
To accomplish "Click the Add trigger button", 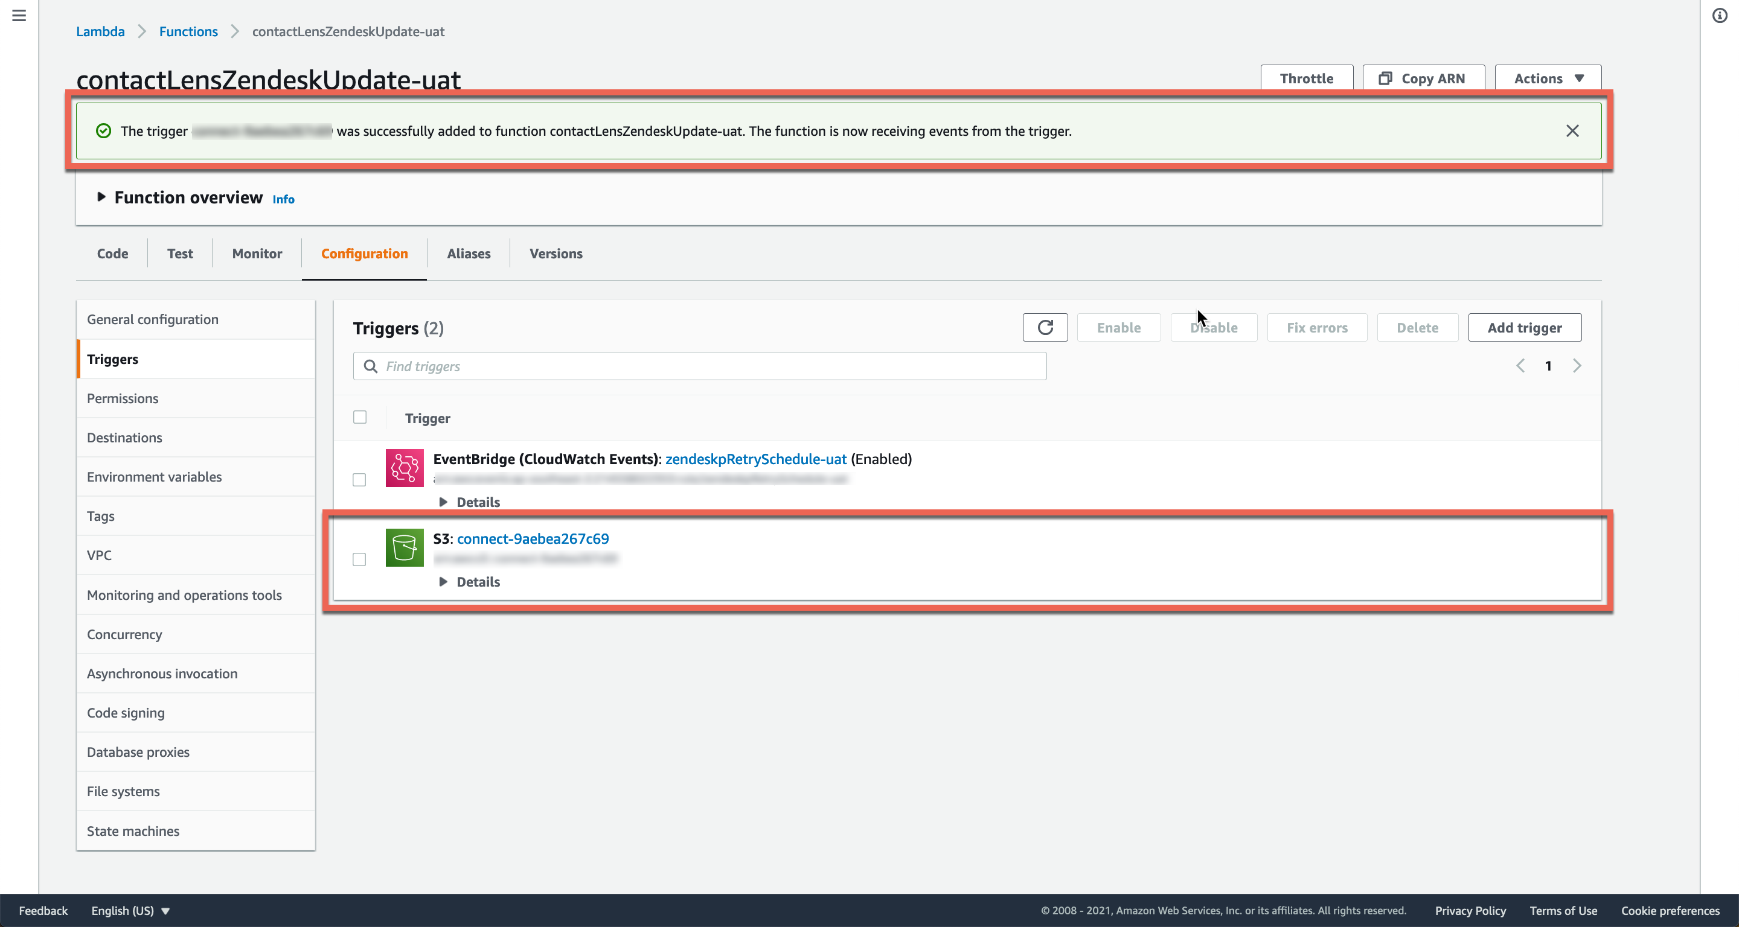I will click(x=1523, y=327).
